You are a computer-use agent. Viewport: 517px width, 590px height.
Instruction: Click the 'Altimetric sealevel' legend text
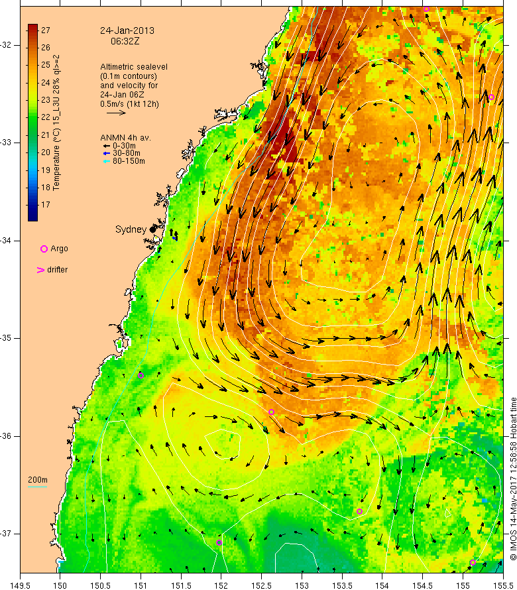pyautogui.click(x=134, y=66)
